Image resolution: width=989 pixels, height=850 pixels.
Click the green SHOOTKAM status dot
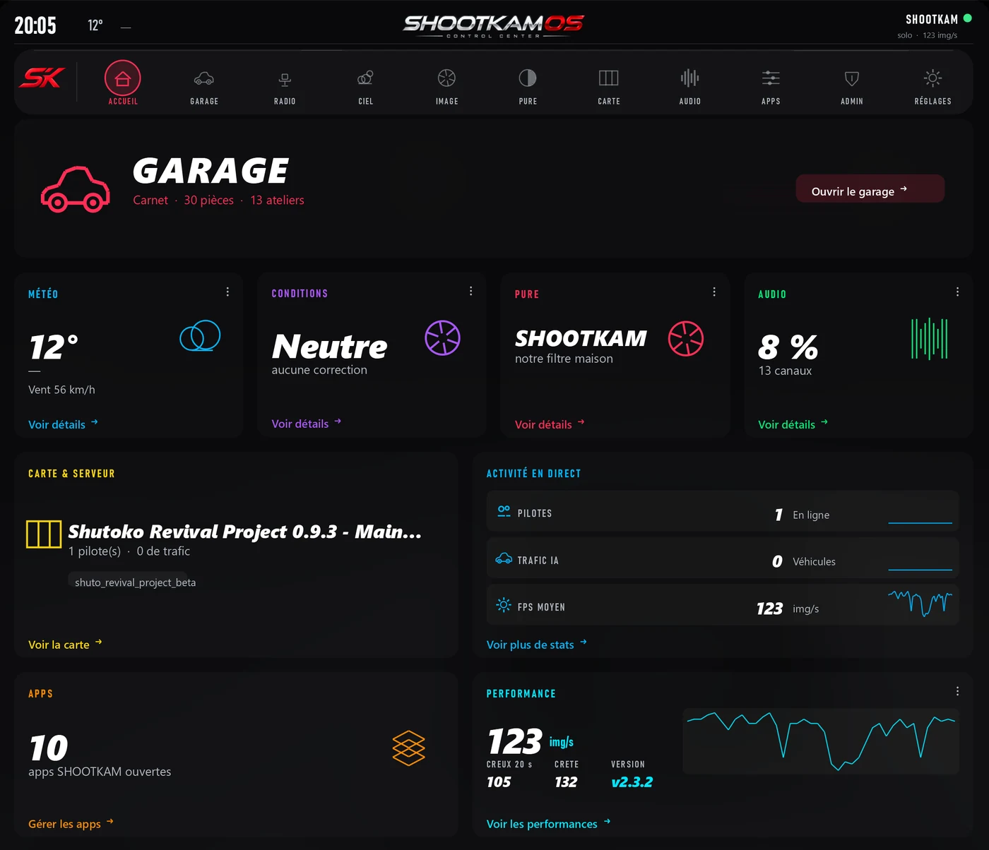pyautogui.click(x=968, y=18)
